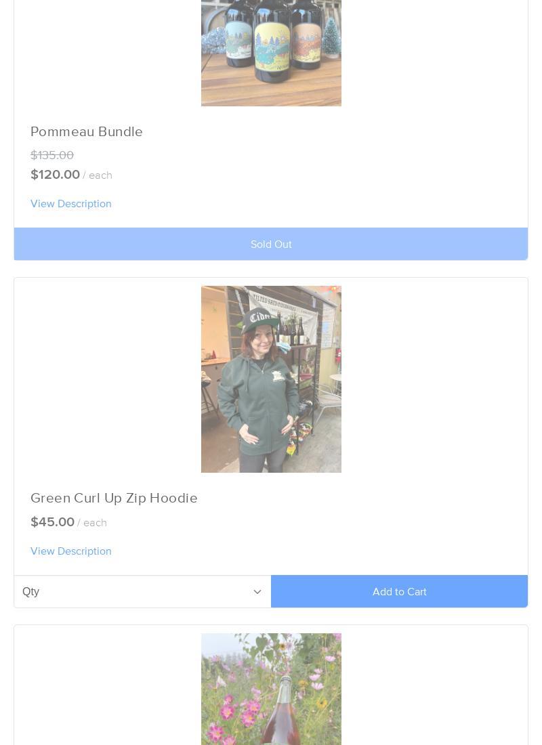Click the Sold Out button
542x745 pixels.
(x=271, y=244)
